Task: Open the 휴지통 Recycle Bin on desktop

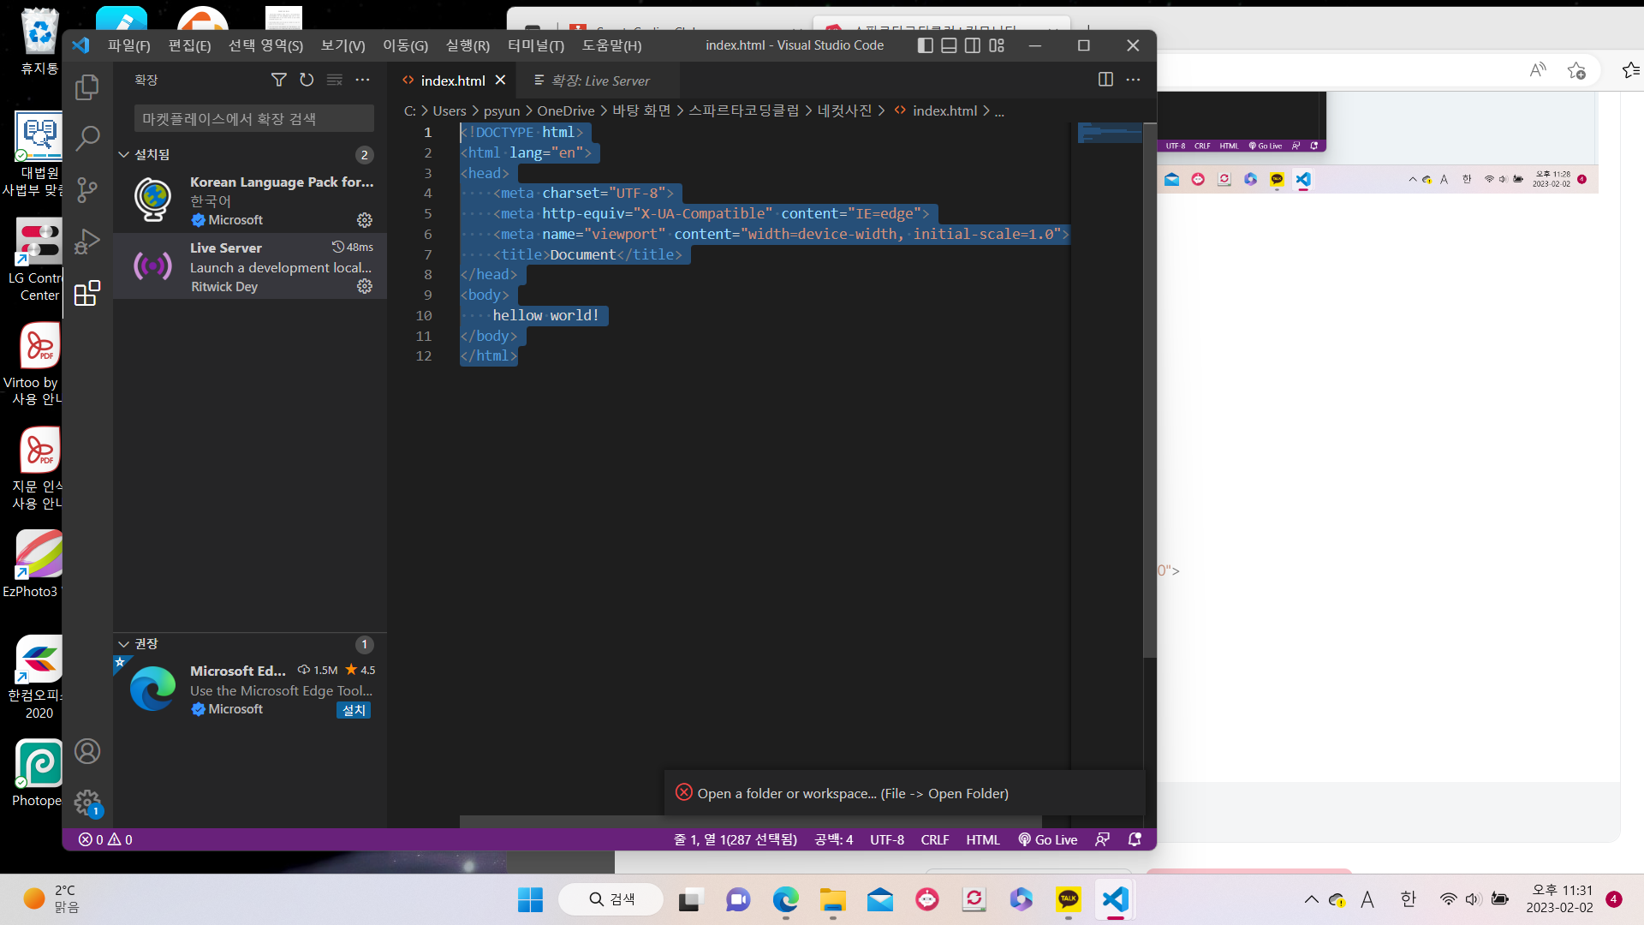Action: pos(39,41)
